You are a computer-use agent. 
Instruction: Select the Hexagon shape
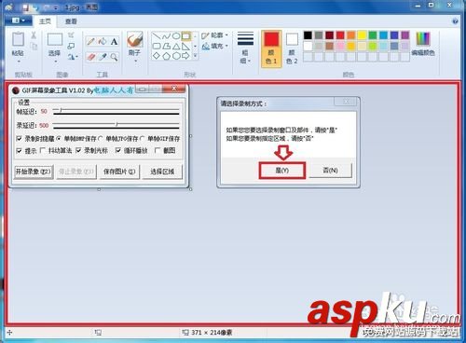[176, 56]
